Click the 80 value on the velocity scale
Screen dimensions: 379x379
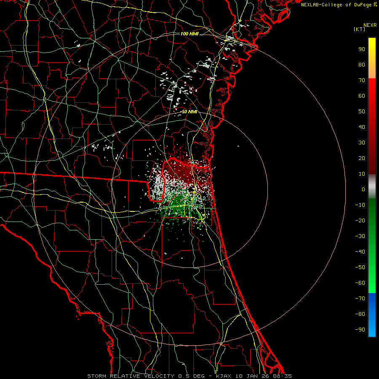pyautogui.click(x=362, y=65)
